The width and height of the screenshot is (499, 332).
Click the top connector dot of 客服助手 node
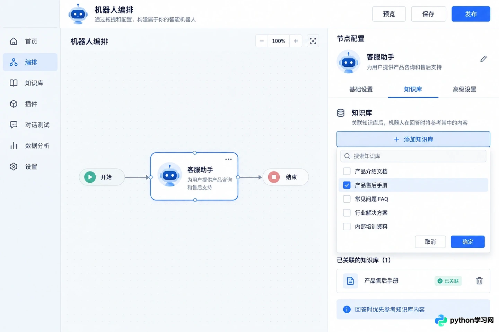coord(195,153)
